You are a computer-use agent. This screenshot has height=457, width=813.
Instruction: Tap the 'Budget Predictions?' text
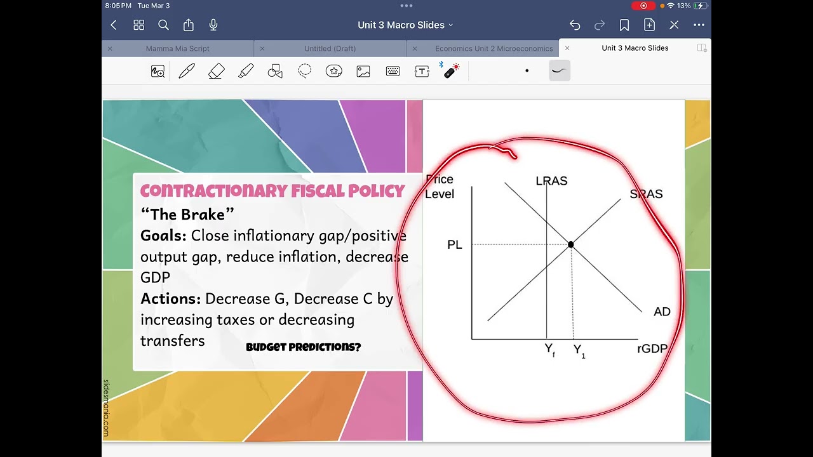pyautogui.click(x=303, y=347)
